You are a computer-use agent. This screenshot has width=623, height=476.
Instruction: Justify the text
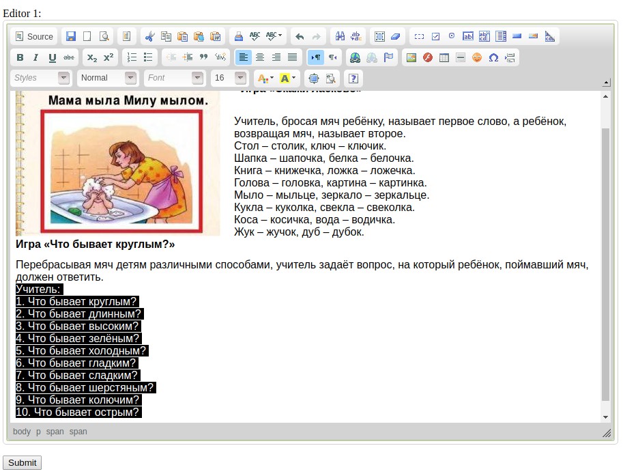(x=293, y=57)
